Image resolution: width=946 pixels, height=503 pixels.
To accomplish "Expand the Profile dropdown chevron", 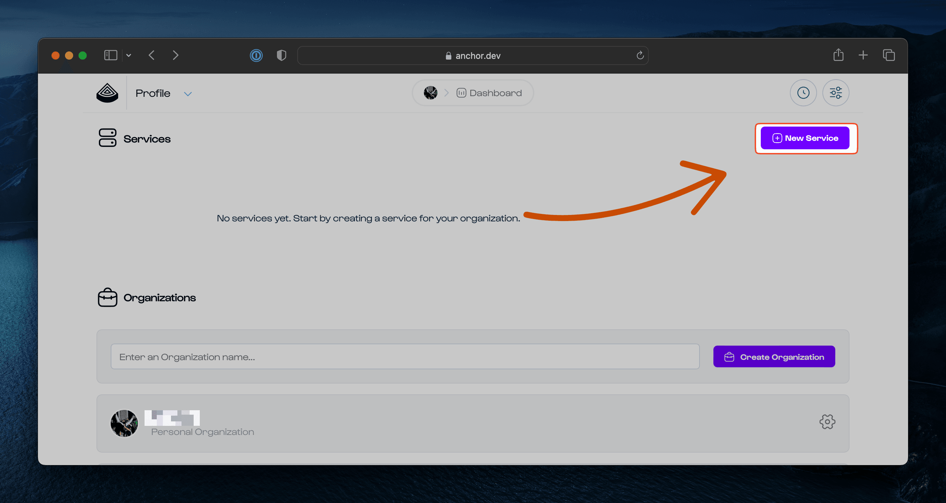I will click(188, 94).
